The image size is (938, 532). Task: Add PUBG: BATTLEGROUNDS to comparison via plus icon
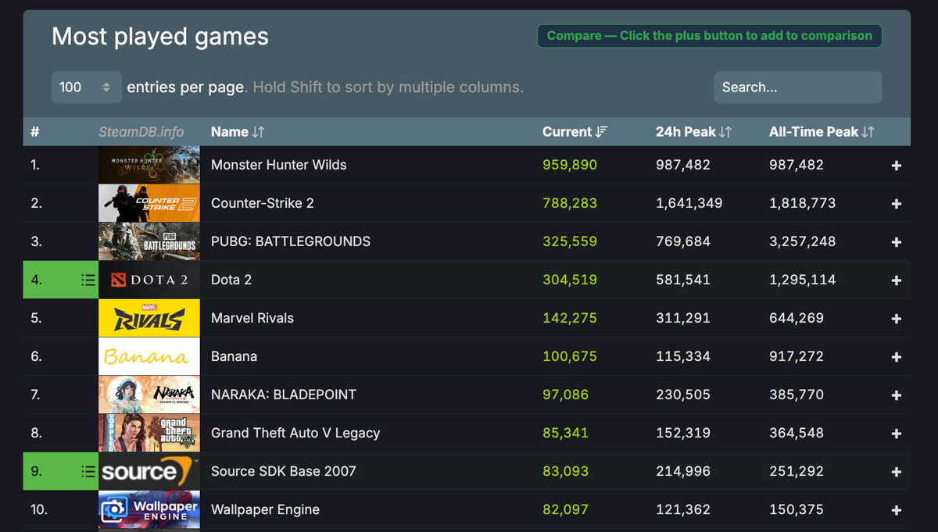click(896, 242)
